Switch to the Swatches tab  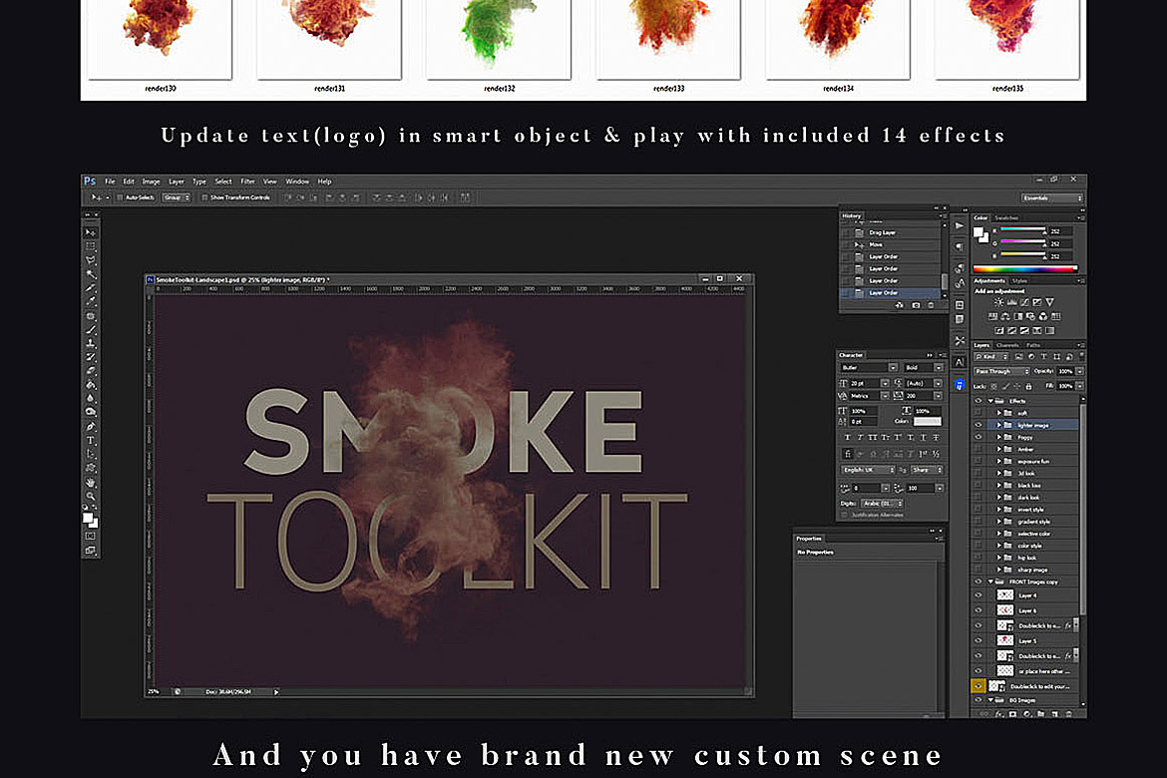[x=1006, y=216]
